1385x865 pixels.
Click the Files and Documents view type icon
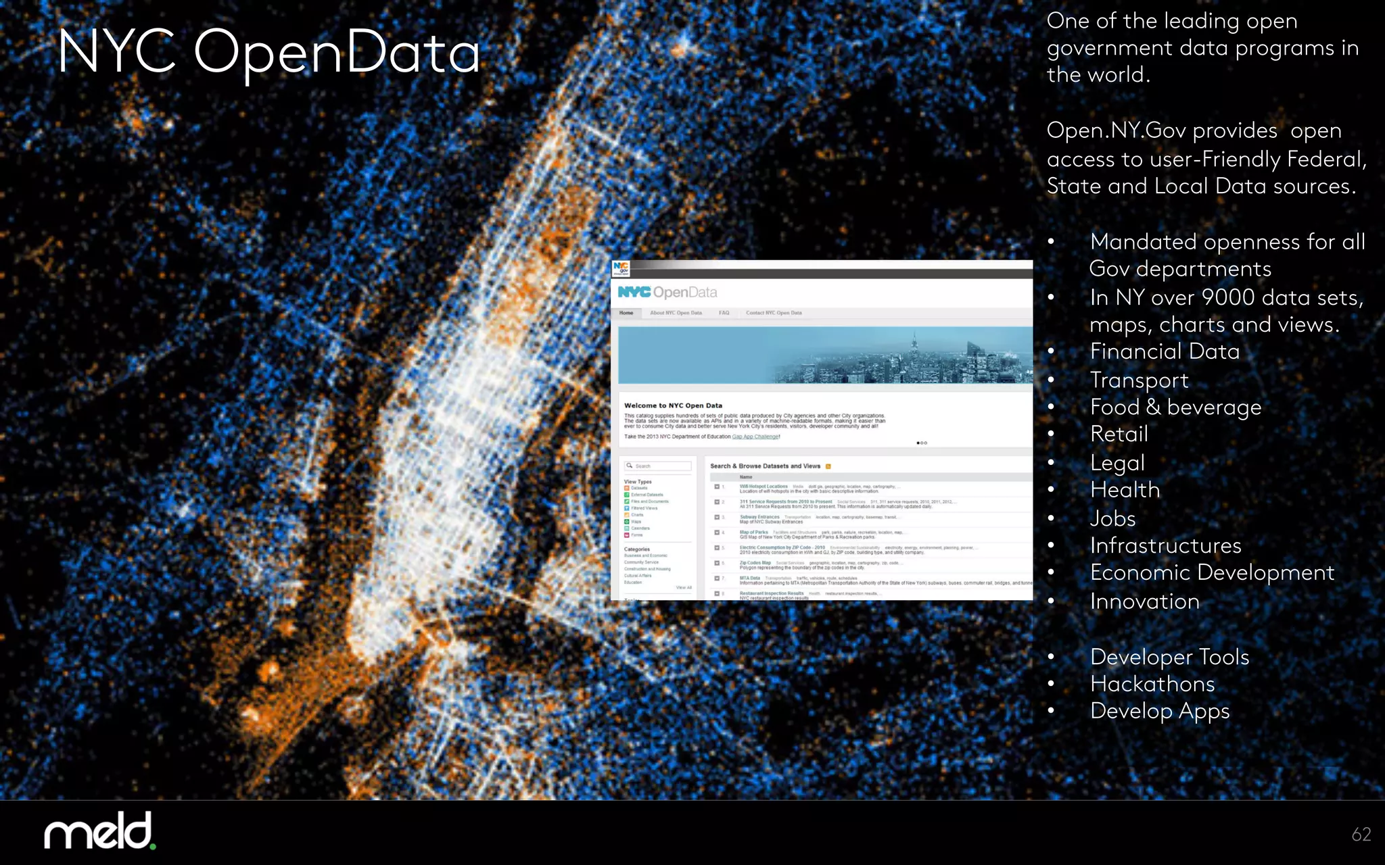(627, 501)
